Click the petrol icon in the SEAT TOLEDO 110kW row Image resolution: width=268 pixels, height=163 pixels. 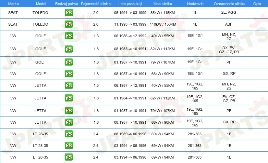click(x=69, y=24)
